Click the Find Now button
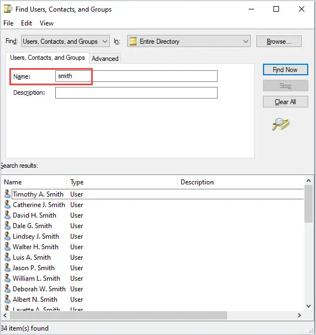The image size is (316, 335). [x=285, y=70]
